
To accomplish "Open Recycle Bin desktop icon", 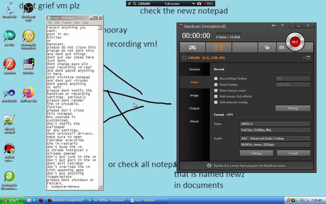I will pyautogui.click(x=9, y=10).
